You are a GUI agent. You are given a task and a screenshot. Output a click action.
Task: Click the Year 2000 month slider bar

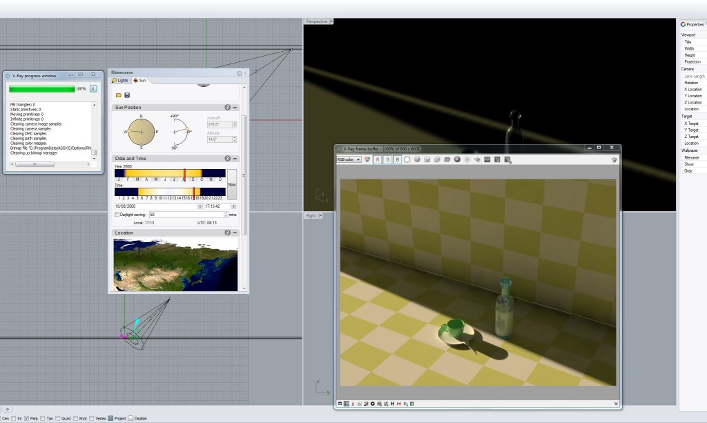[170, 173]
